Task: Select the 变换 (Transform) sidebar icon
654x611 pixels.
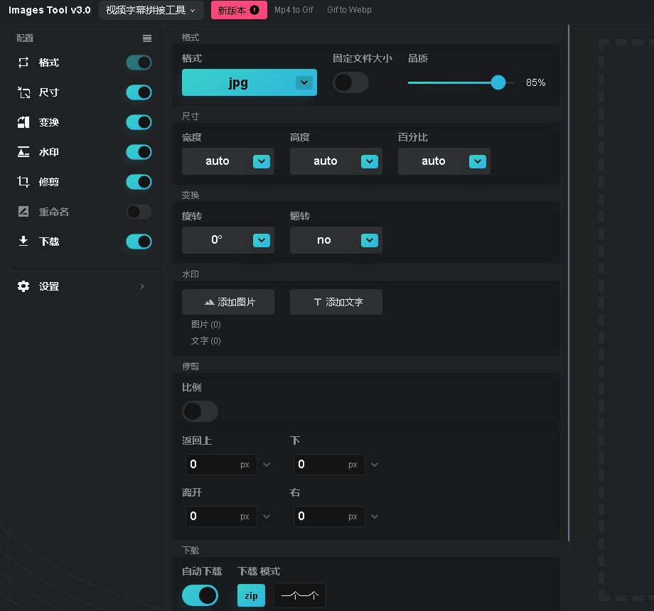Action: pos(23,122)
